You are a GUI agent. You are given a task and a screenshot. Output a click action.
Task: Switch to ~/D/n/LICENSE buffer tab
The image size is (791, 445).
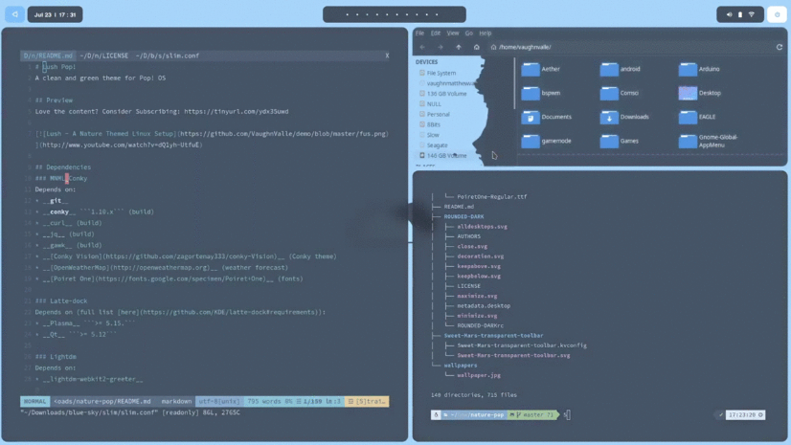104,56
